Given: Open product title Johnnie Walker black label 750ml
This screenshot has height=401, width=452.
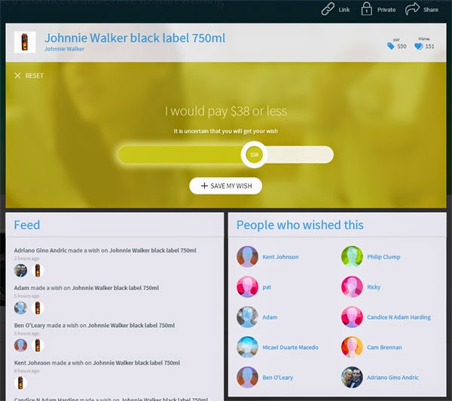Looking at the screenshot, I should (x=135, y=38).
